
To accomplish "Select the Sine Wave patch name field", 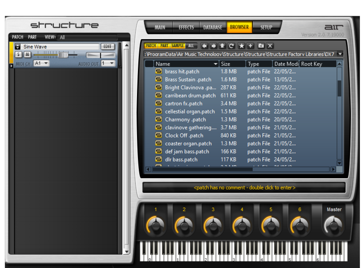I will point(60,47).
